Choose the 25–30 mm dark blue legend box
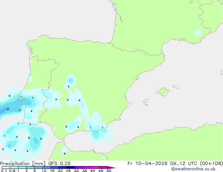Screen dimensions: 223x172 click(71, 167)
